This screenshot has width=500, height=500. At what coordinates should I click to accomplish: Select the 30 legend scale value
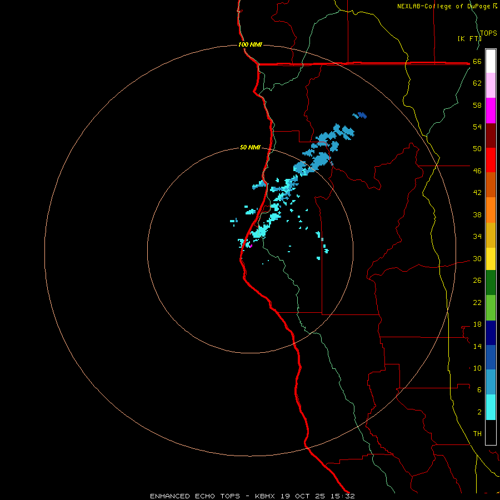477,258
